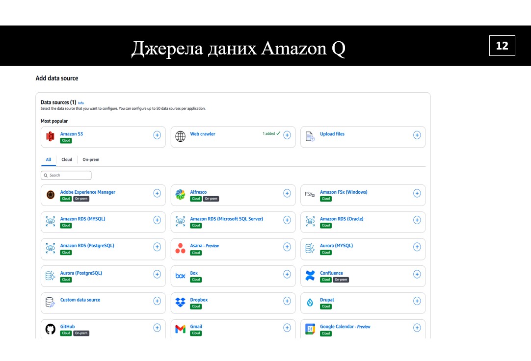Click plus icon for Amazon RDS (Oracle)
Viewport: 531px width, 361px height.
[417, 220]
